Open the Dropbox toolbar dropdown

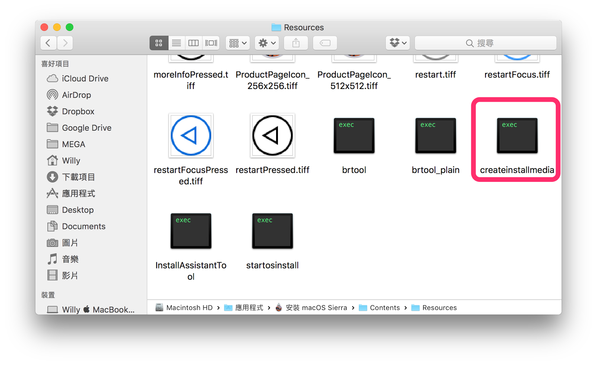(x=398, y=43)
